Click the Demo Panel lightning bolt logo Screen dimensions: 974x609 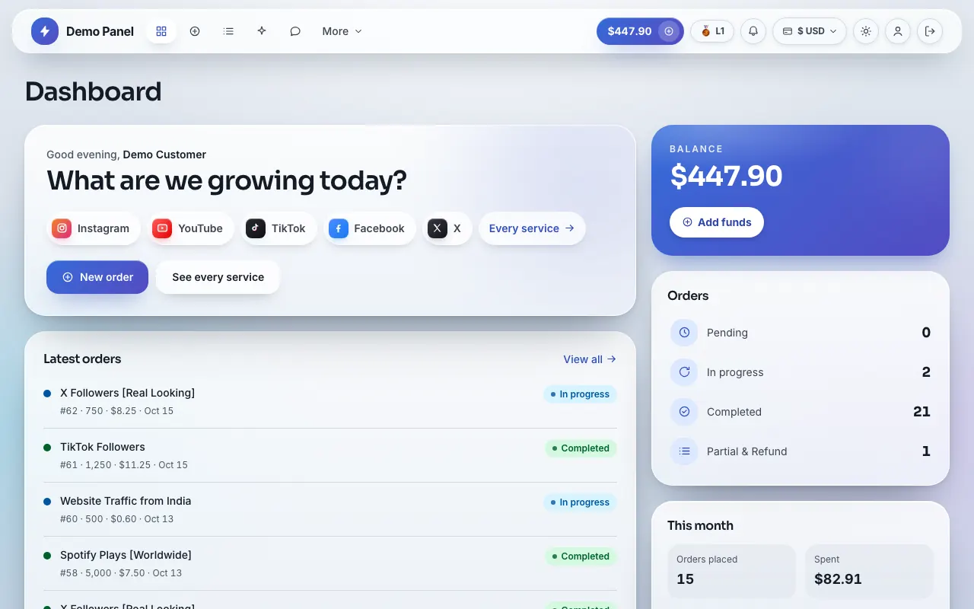click(45, 31)
